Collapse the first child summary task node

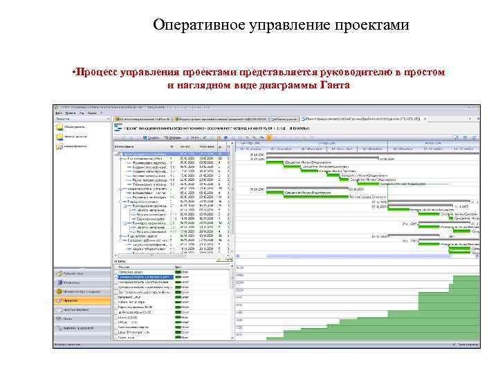click(x=121, y=159)
